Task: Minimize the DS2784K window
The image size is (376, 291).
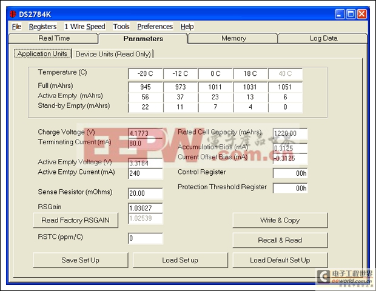Action: coord(340,15)
